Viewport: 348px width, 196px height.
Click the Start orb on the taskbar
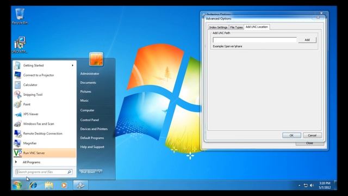17,185
